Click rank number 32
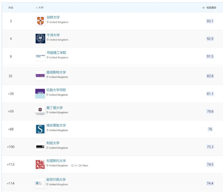Screen dimensions: 223x192 click(10, 76)
